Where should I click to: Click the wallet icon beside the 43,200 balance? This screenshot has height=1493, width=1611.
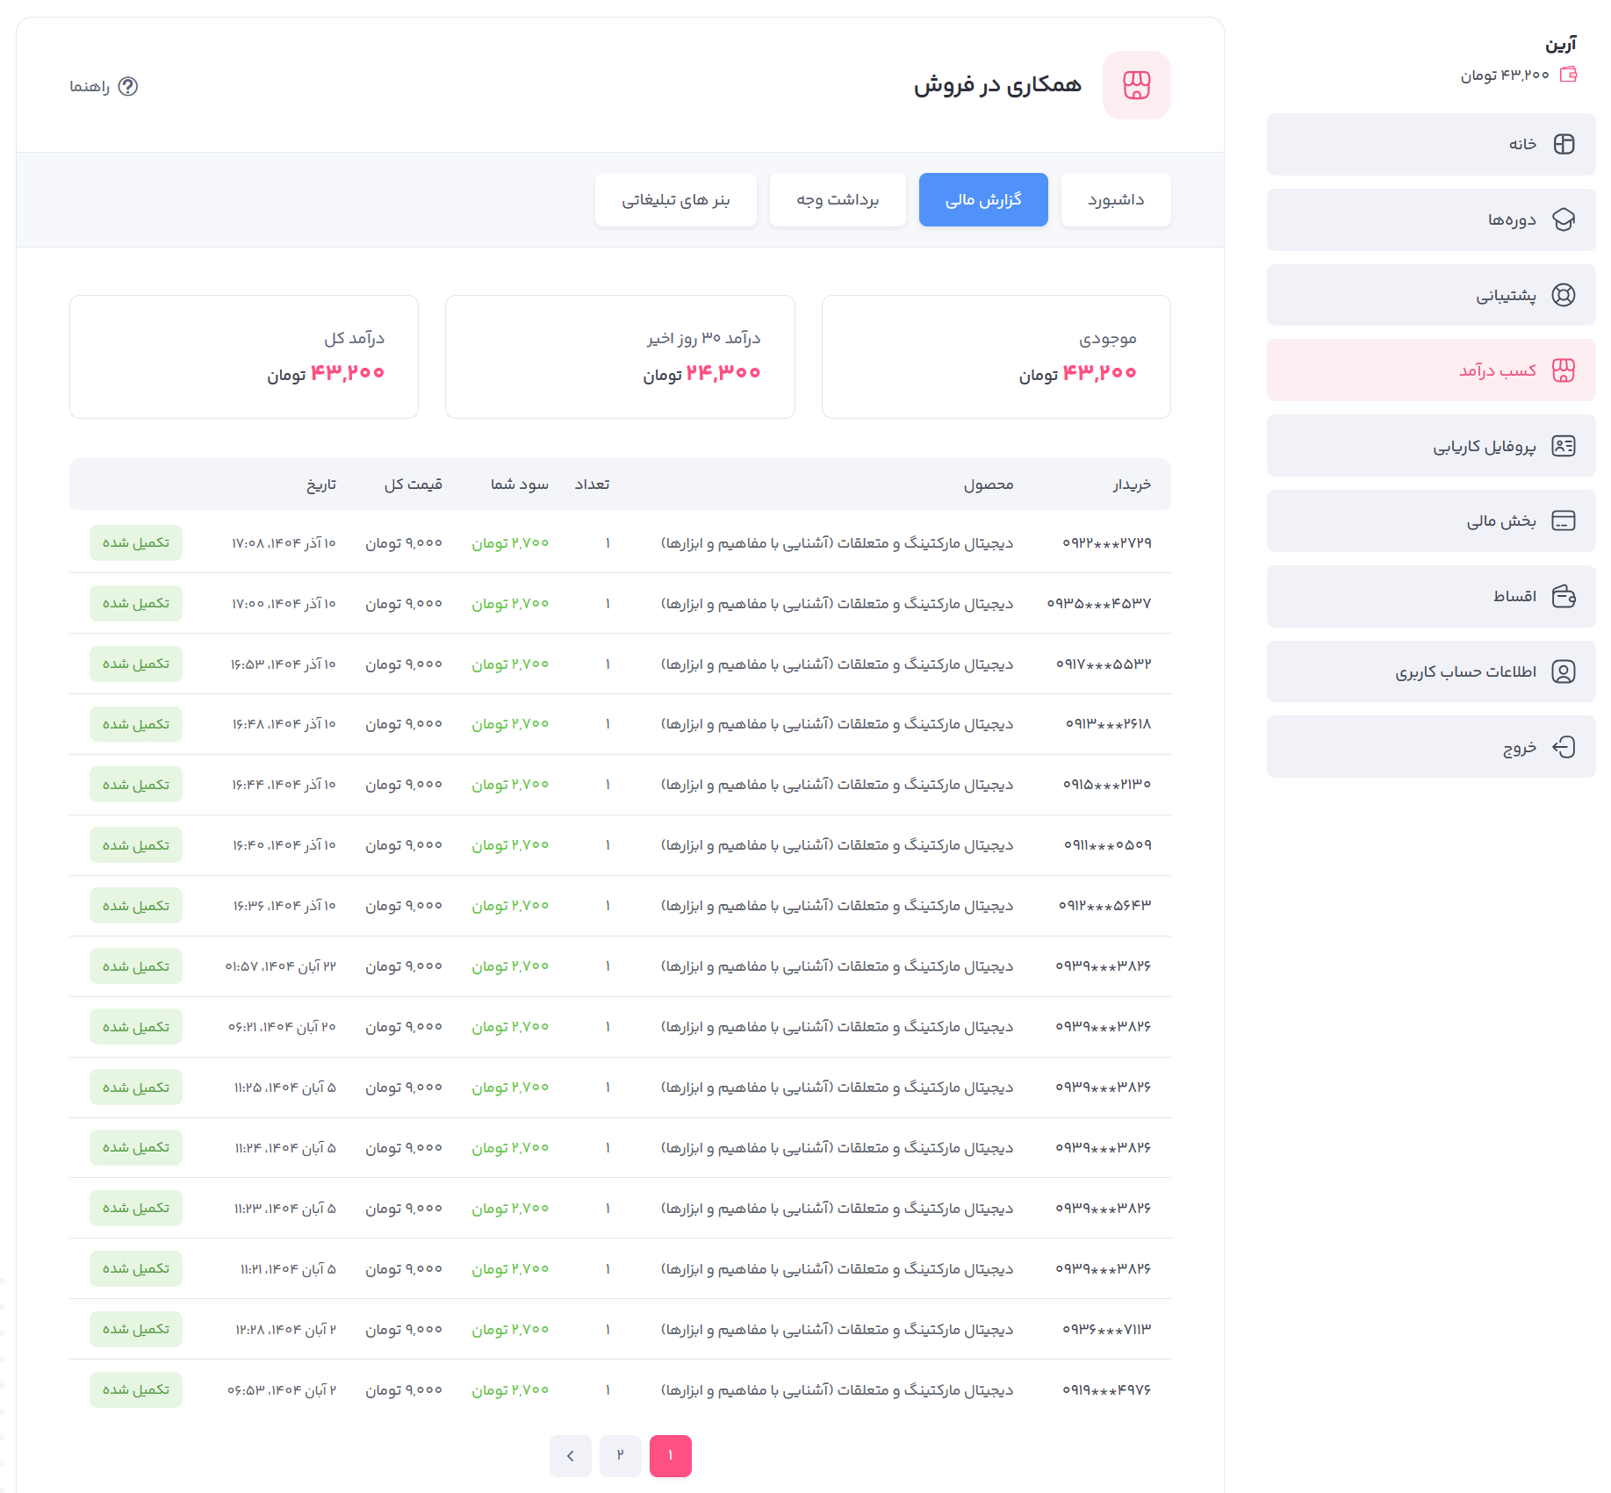tap(1568, 75)
